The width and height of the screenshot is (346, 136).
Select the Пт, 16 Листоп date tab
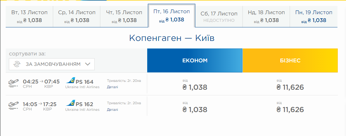coord(171,15)
